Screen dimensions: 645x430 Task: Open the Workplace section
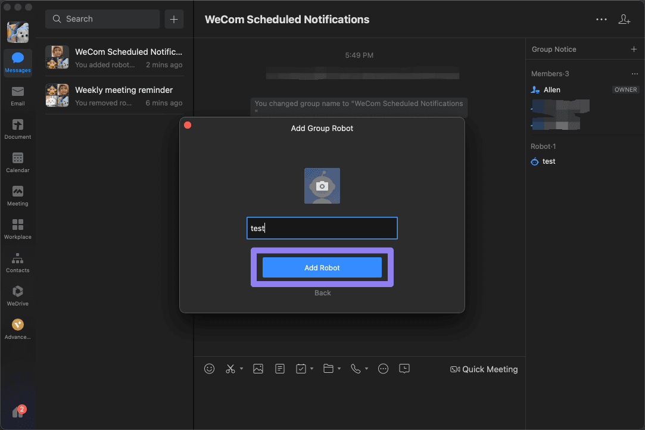coord(18,228)
